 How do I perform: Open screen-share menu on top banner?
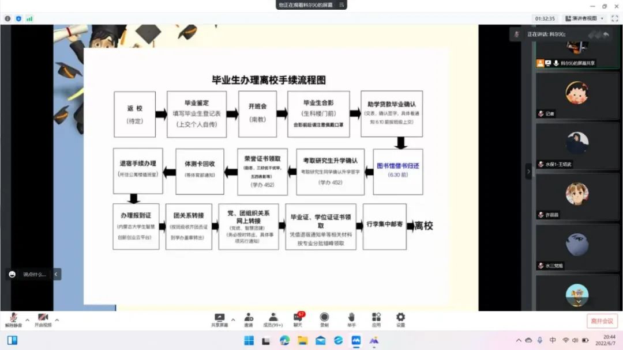tap(341, 5)
